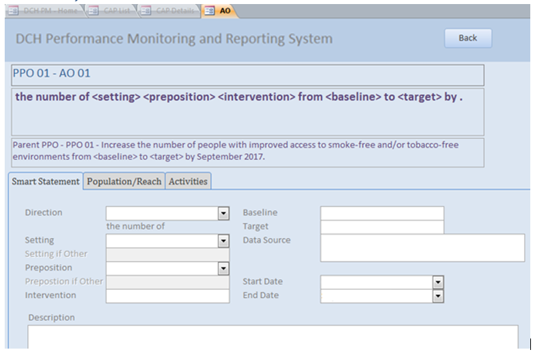
Task: Expand the Preposition dropdown arrow
Action: pyautogui.click(x=224, y=268)
